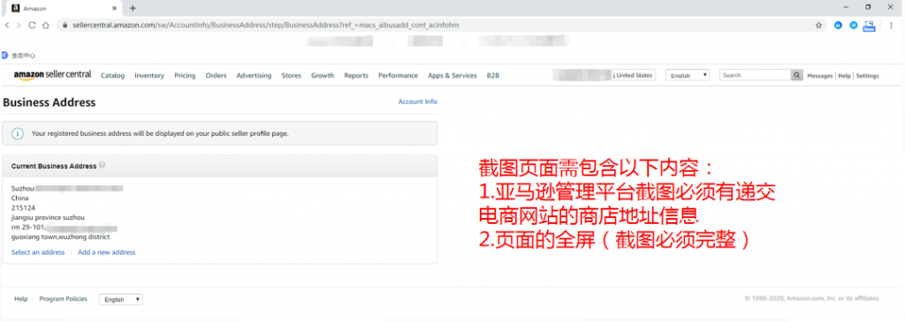The height and width of the screenshot is (322, 905).
Task: Open the Performance menu
Action: tap(398, 76)
